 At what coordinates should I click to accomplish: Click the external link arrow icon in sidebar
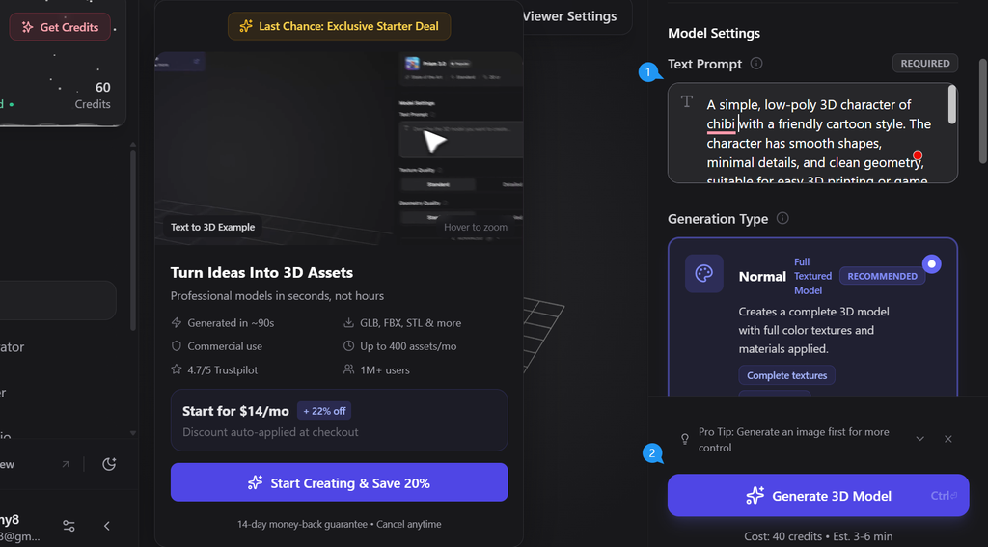tap(66, 464)
